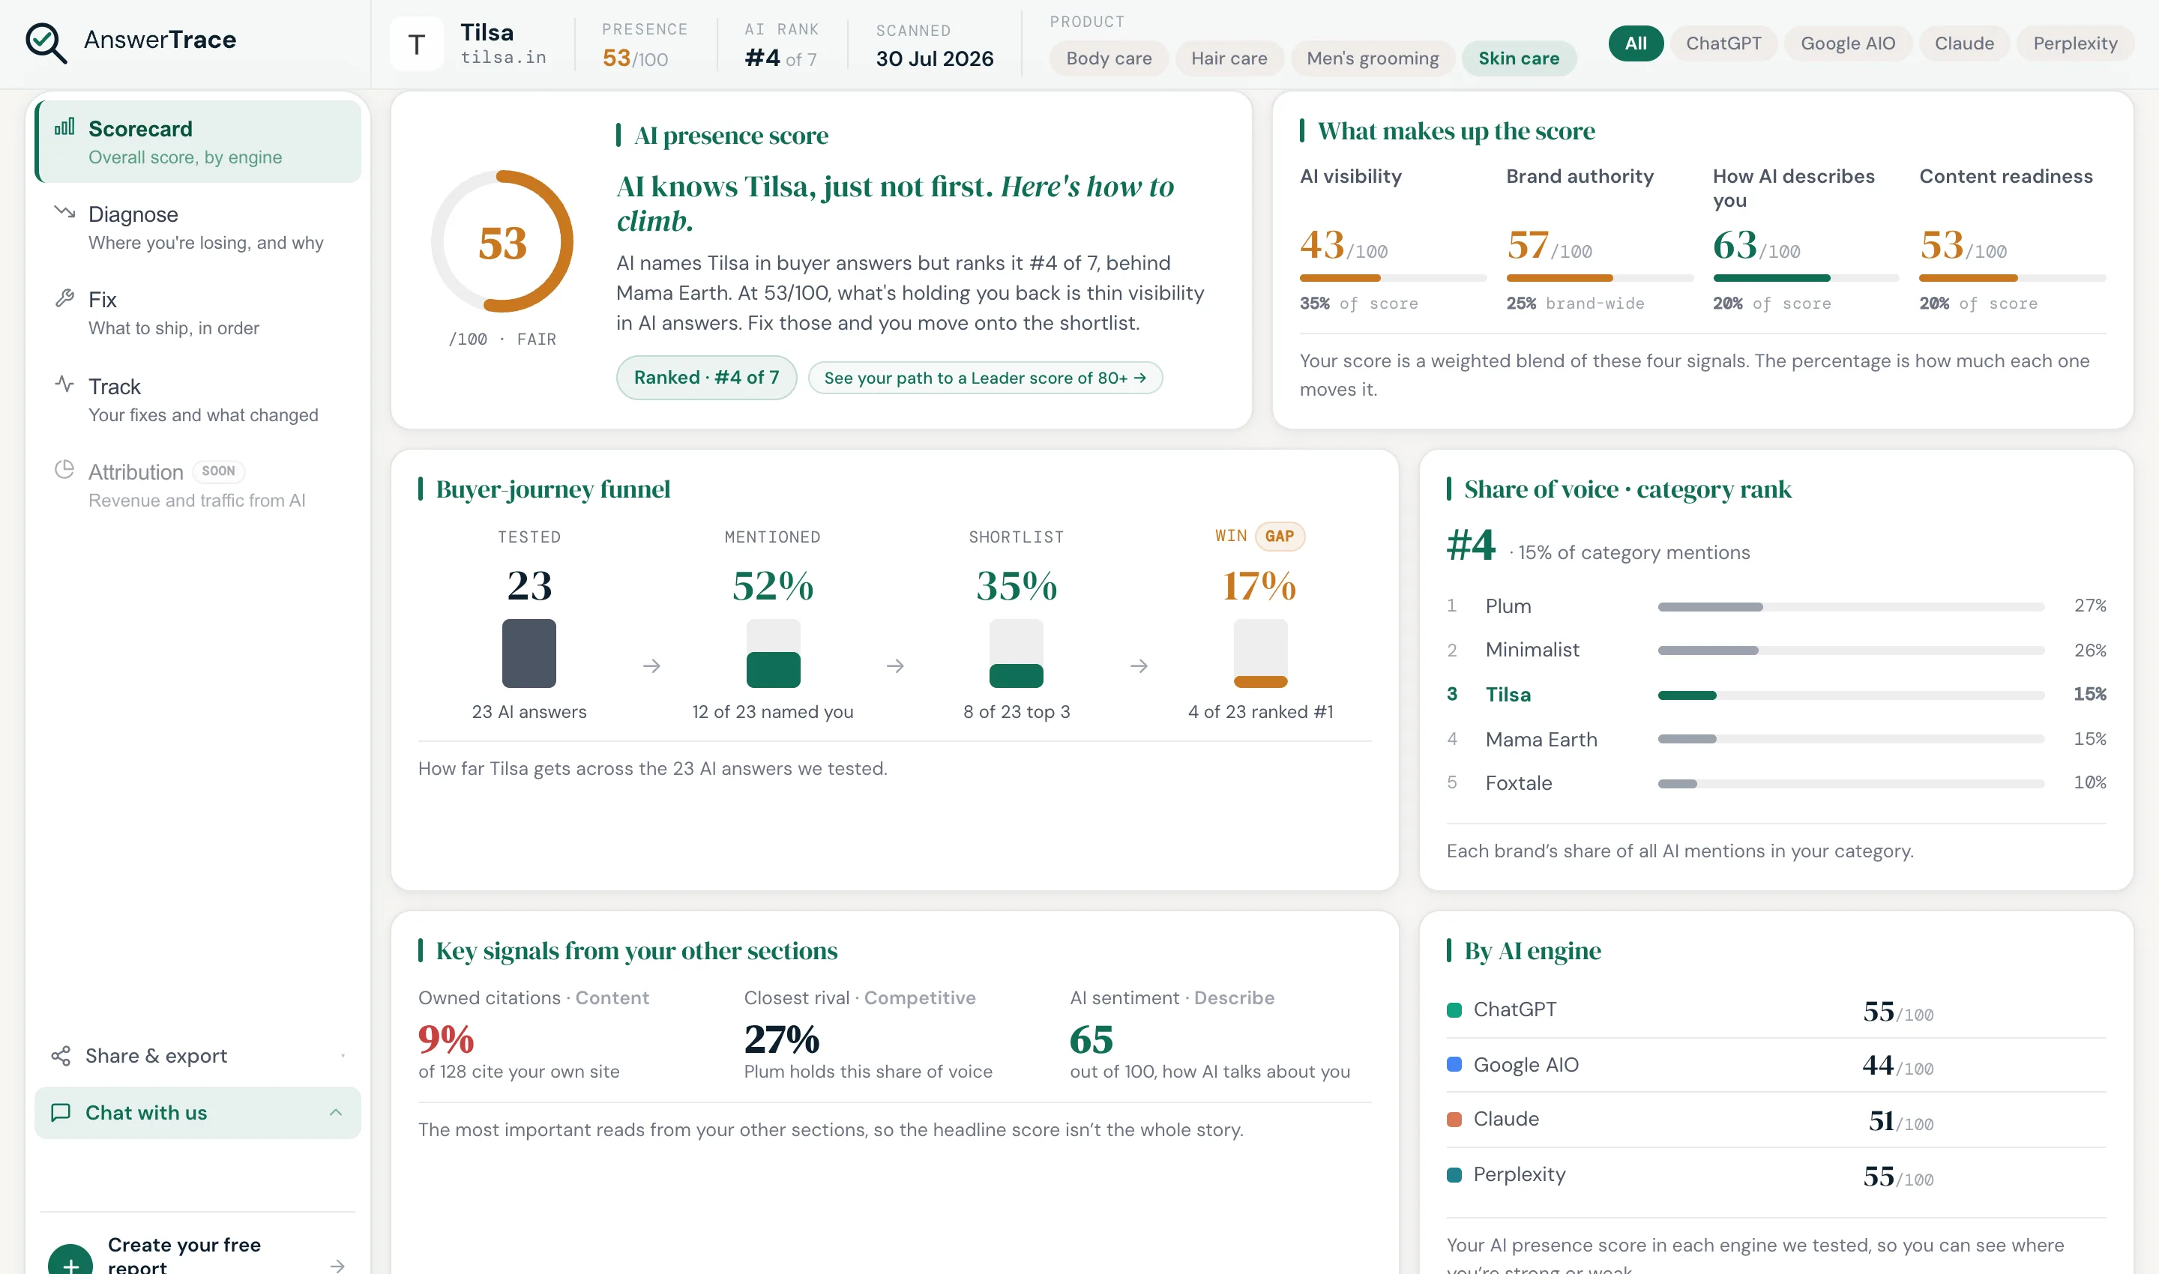Click the Diagnose trending-down icon
This screenshot has width=2159, height=1274.
(x=64, y=211)
